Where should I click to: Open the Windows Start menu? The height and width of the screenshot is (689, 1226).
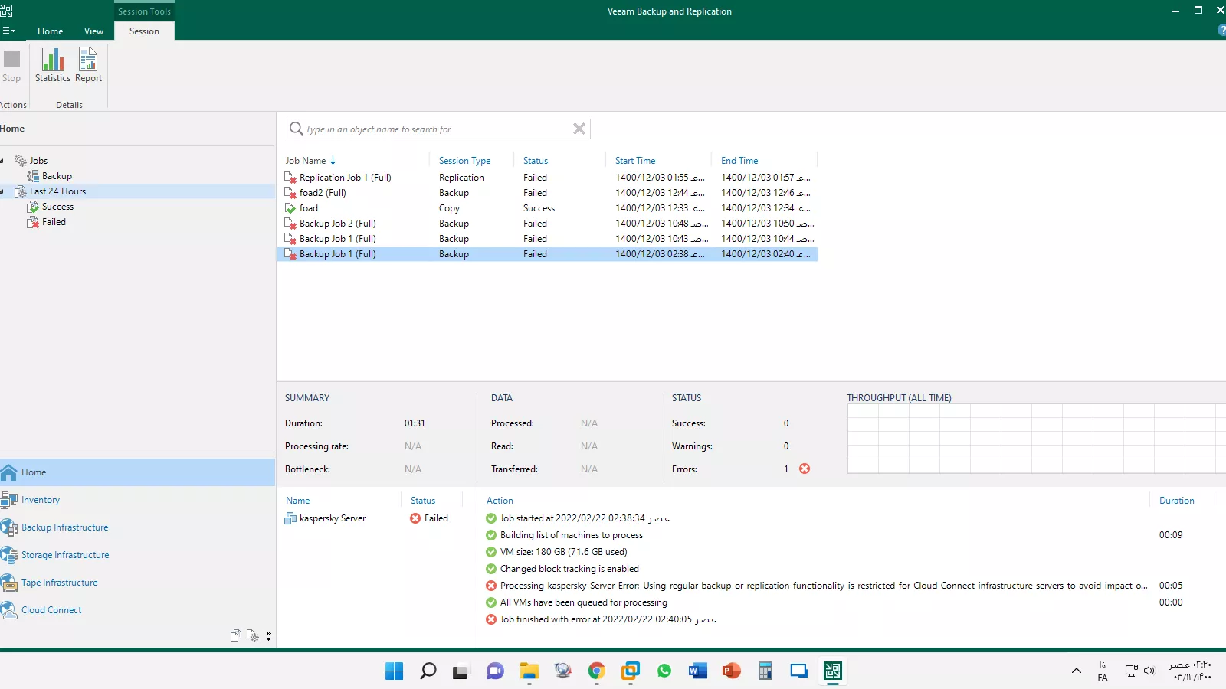click(394, 671)
